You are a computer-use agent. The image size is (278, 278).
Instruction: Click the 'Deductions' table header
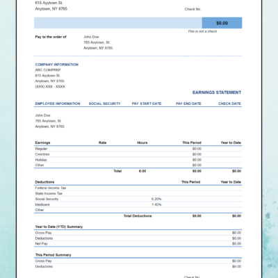(x=44, y=182)
